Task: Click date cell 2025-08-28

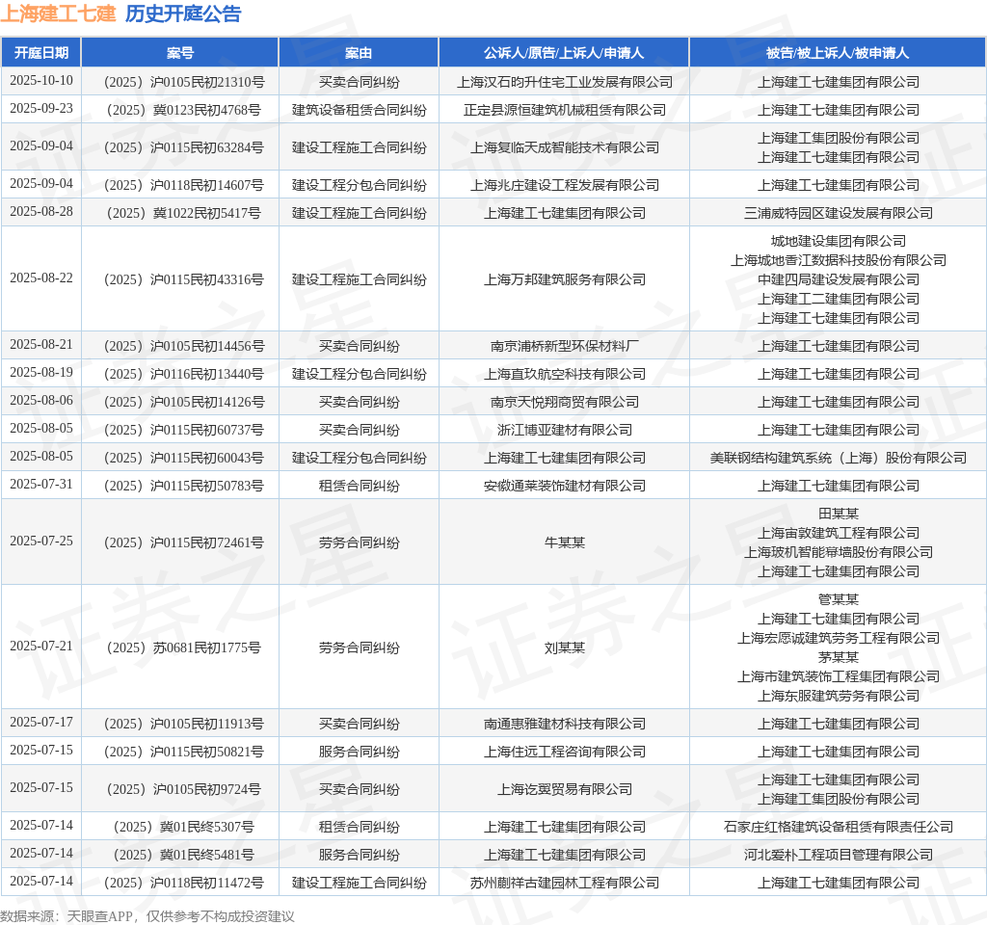Action: (x=41, y=211)
